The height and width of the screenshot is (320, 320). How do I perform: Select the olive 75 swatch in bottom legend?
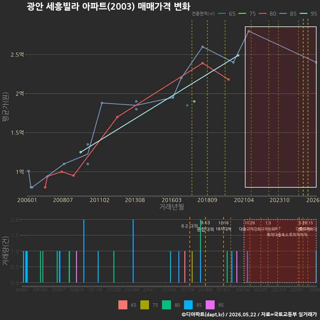coord(144,305)
